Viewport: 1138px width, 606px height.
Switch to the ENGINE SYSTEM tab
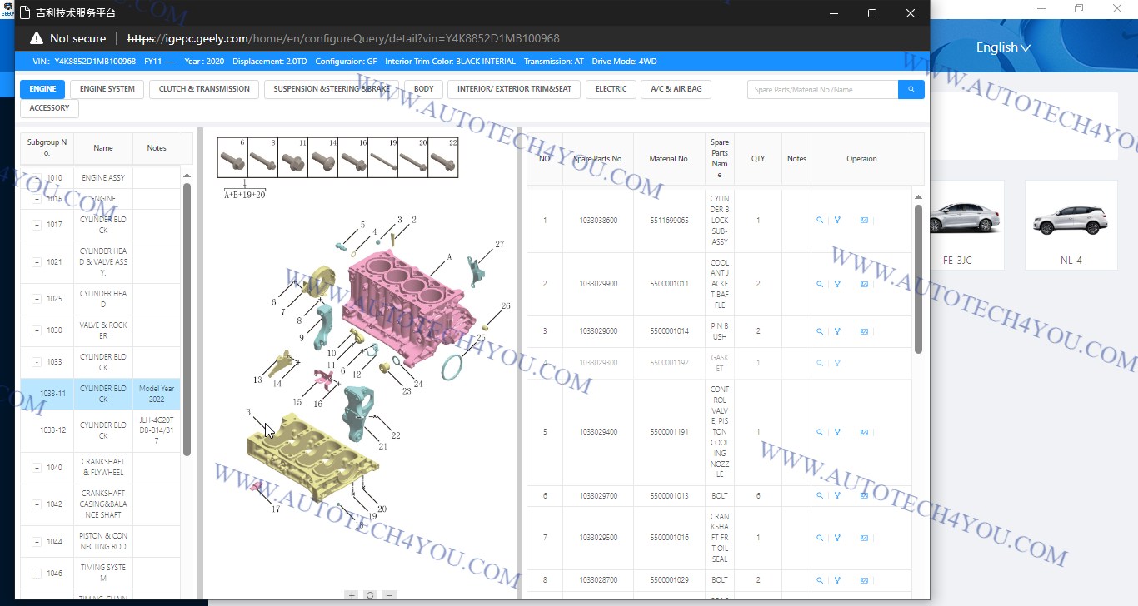[107, 89]
